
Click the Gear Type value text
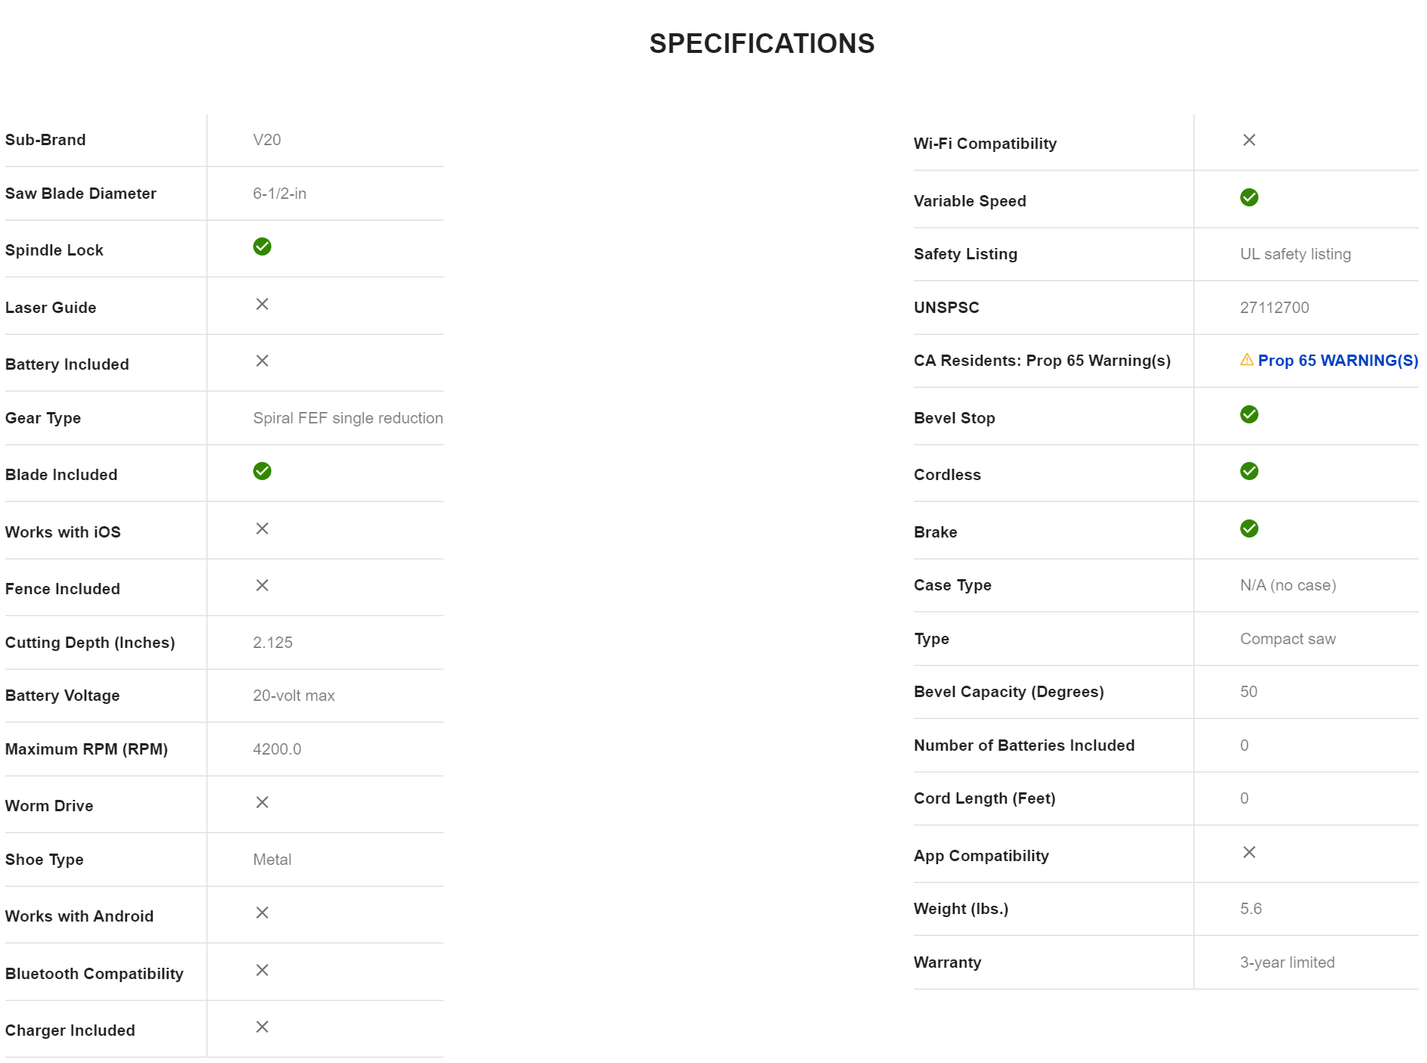348,418
